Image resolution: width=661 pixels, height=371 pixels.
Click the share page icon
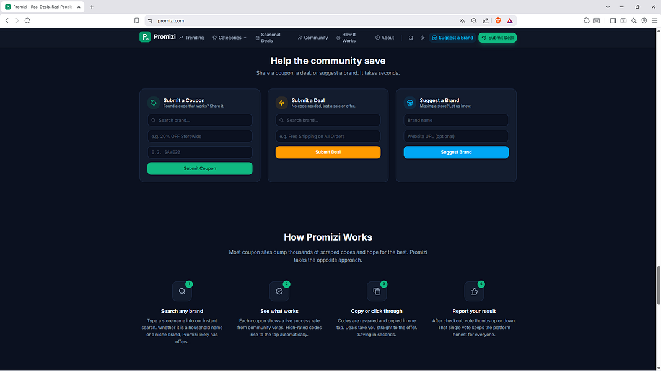tap(486, 20)
